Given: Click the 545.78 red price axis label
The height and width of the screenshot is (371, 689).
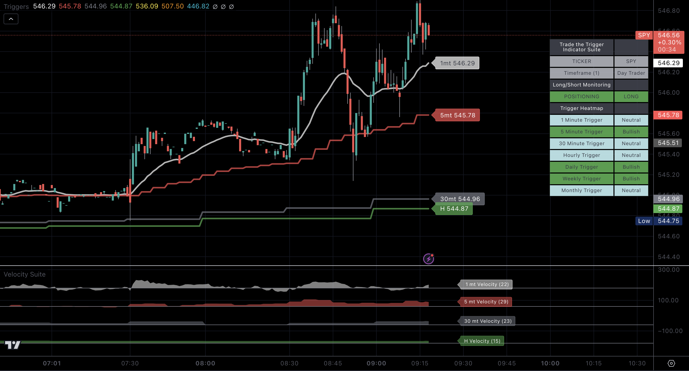Looking at the screenshot, I should point(668,115).
